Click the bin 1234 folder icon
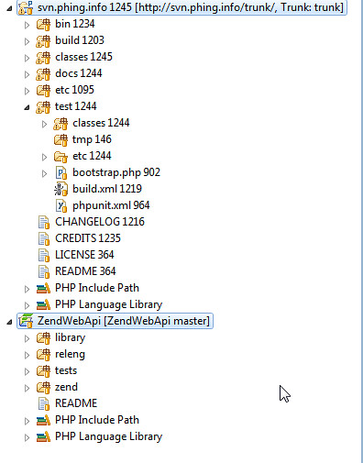Image resolution: width=363 pixels, height=463 pixels. [x=43, y=25]
